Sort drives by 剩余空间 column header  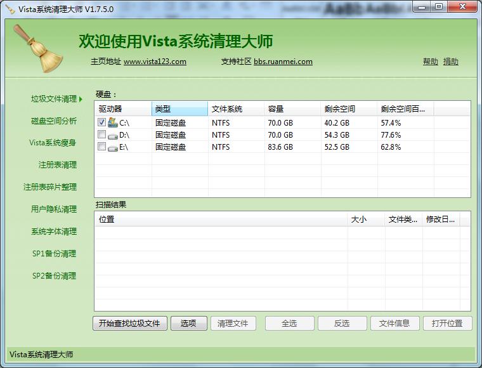349,109
